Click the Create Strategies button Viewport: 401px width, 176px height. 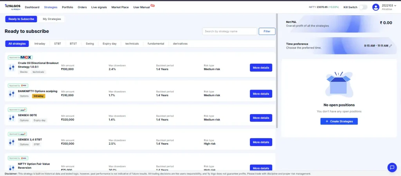click(x=339, y=121)
